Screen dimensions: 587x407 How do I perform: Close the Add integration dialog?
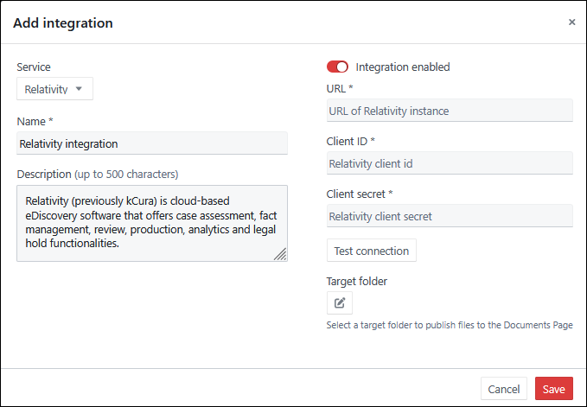[571, 22]
